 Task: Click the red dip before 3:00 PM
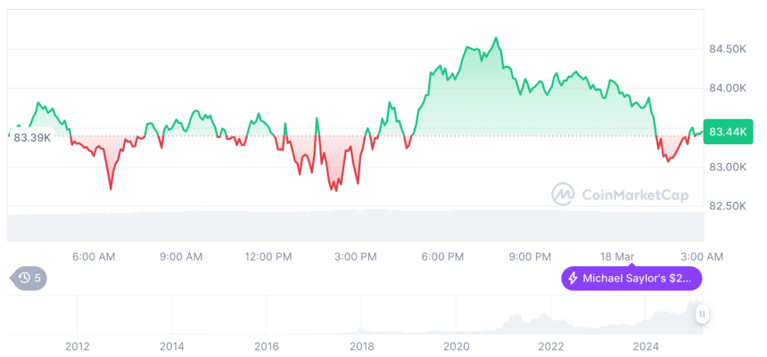[x=335, y=190]
